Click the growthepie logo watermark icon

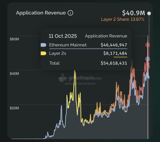[x=62, y=77]
